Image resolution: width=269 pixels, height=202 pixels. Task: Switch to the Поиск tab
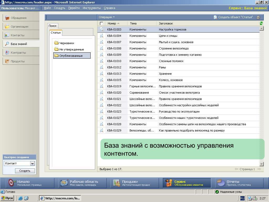point(53,26)
